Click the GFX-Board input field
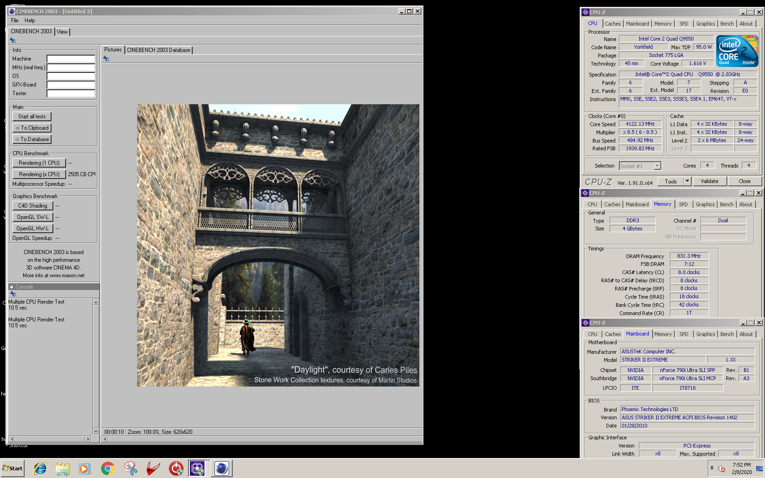 tap(71, 85)
